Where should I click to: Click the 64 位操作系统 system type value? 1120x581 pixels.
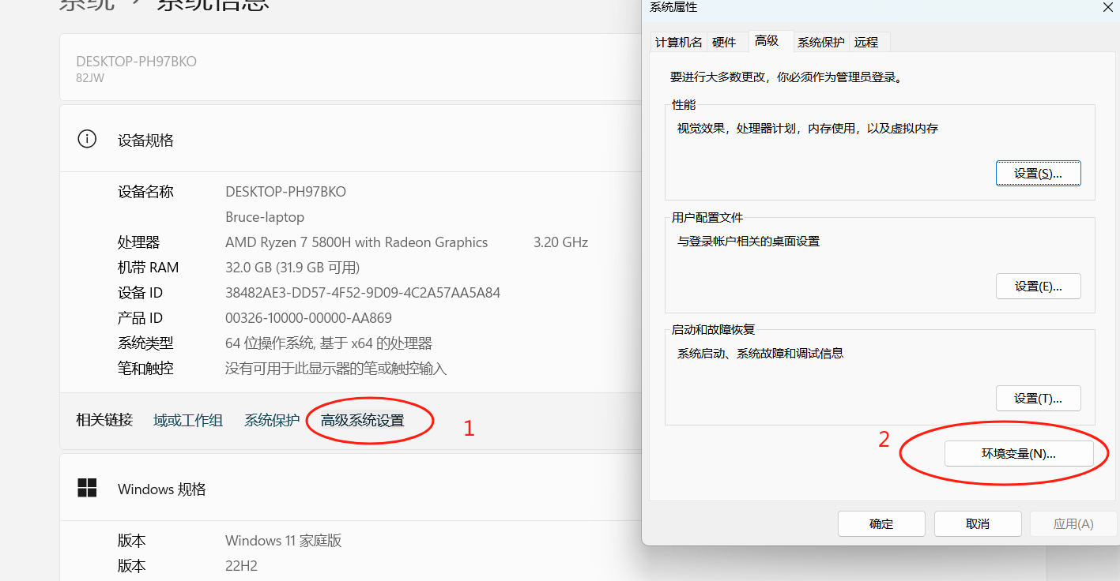(x=329, y=343)
